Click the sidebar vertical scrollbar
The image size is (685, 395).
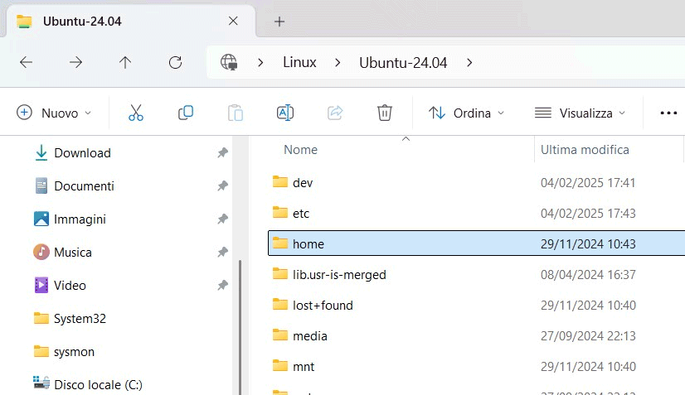click(x=240, y=327)
